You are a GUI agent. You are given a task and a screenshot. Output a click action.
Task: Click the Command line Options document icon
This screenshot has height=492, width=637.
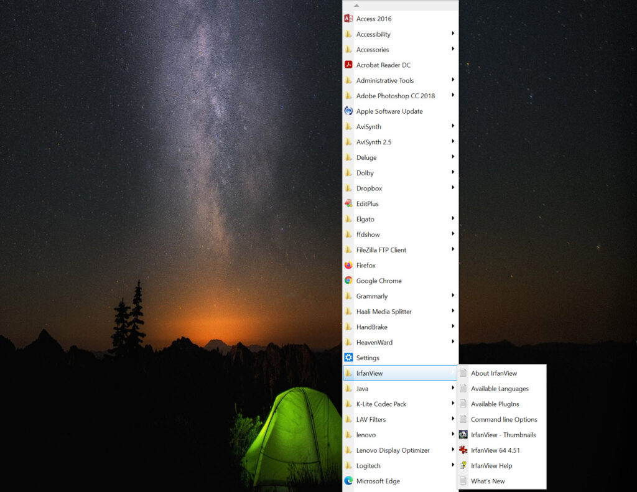[x=463, y=419]
